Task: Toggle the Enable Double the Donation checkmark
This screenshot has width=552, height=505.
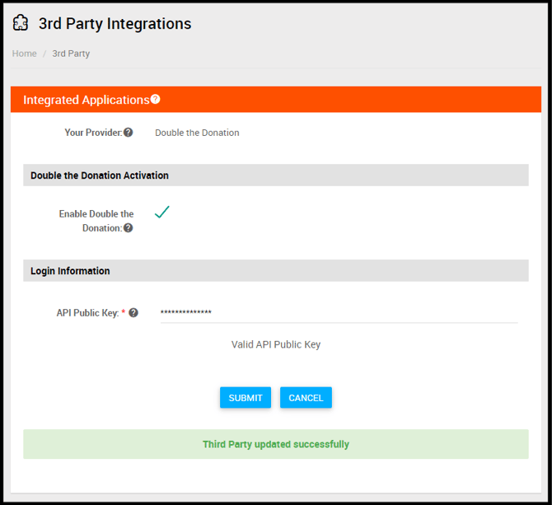Action: [x=162, y=213]
